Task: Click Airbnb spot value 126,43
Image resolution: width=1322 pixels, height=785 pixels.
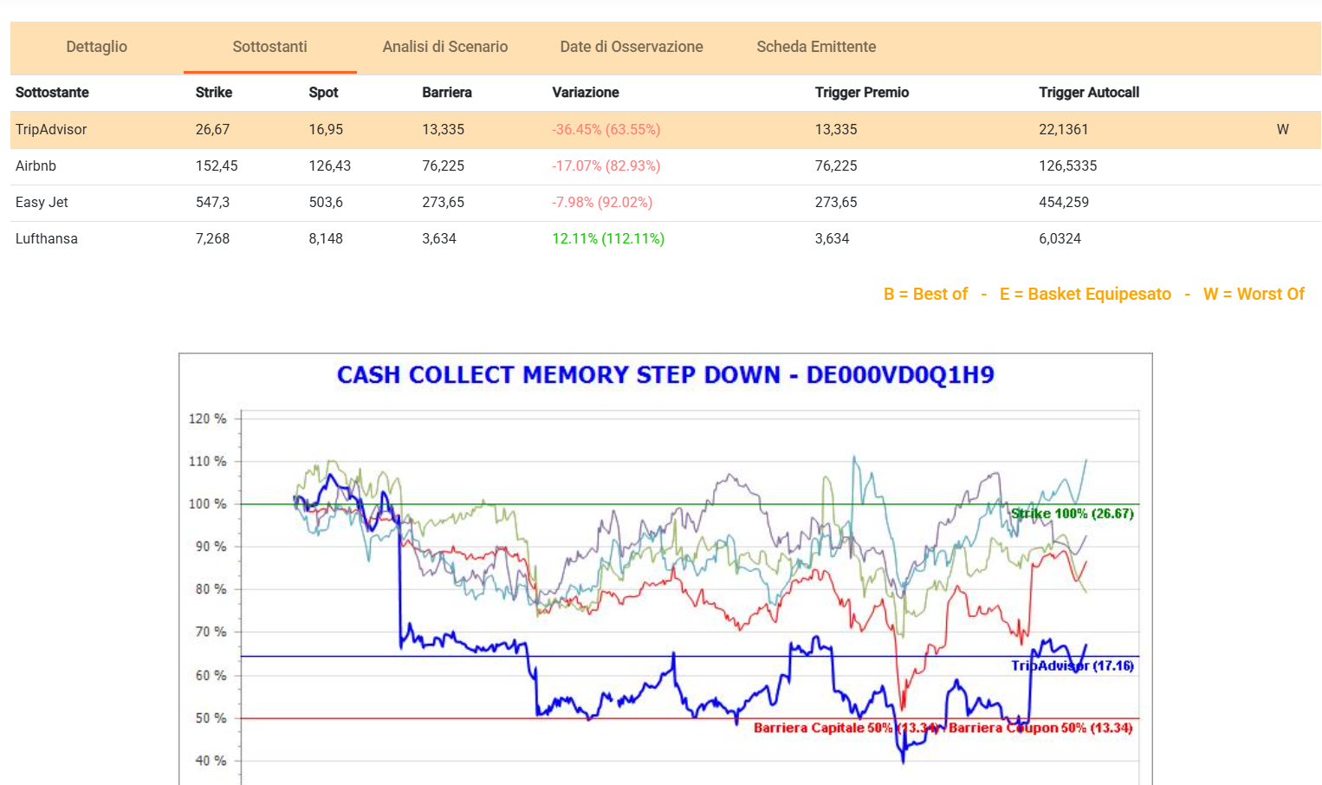Action: coord(330,166)
